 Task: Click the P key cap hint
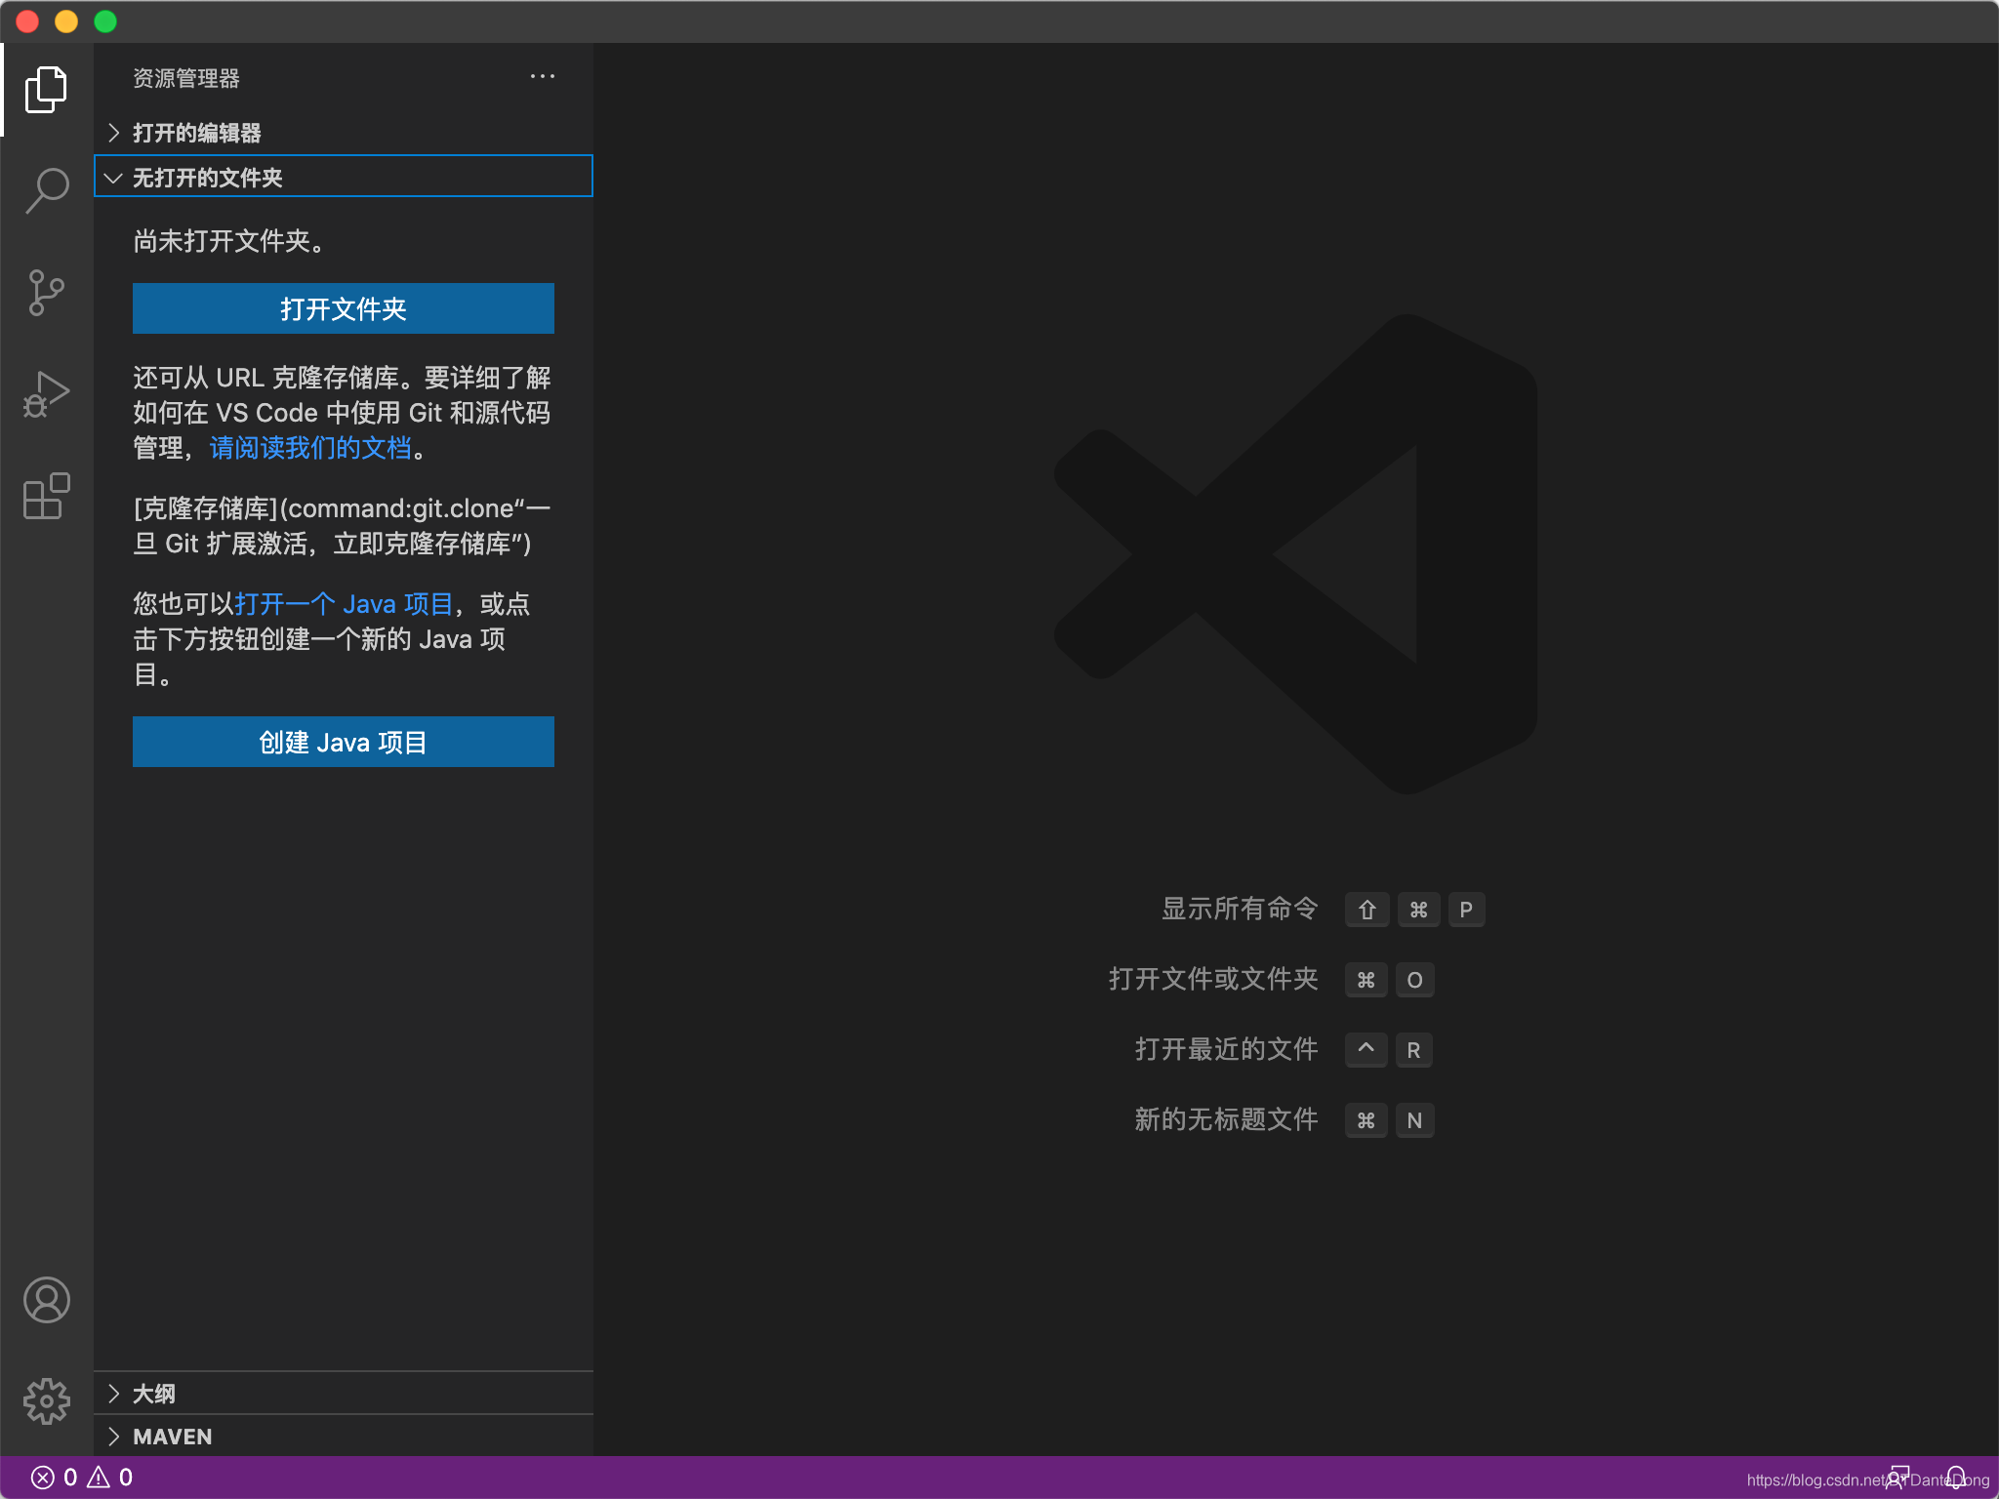(1466, 910)
